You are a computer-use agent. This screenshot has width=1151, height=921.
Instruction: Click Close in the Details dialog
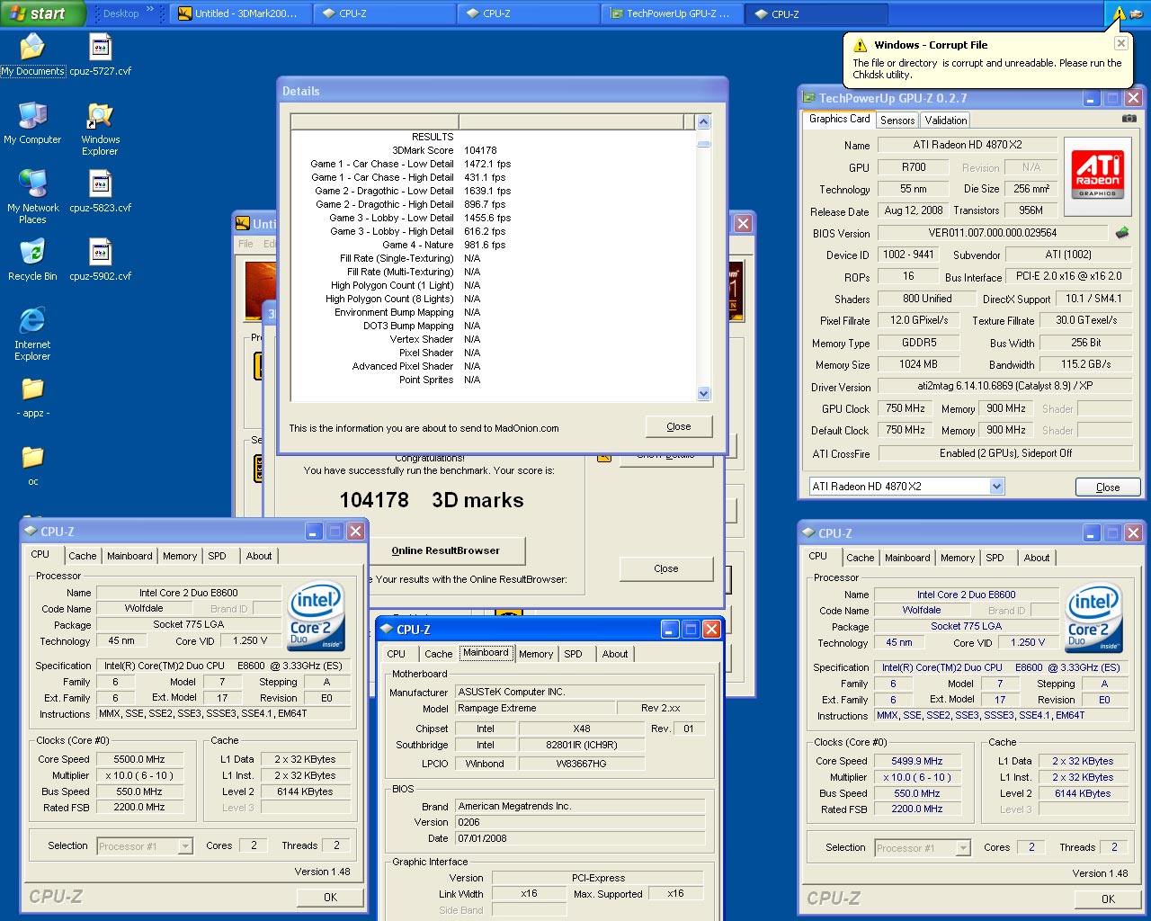[x=679, y=426]
